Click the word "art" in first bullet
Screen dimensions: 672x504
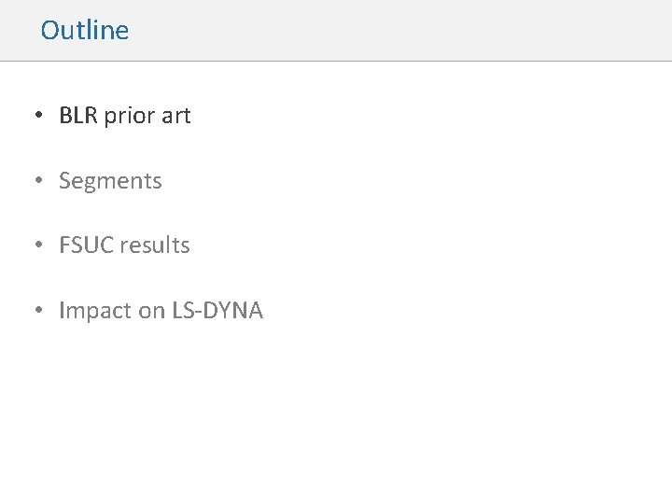point(176,116)
